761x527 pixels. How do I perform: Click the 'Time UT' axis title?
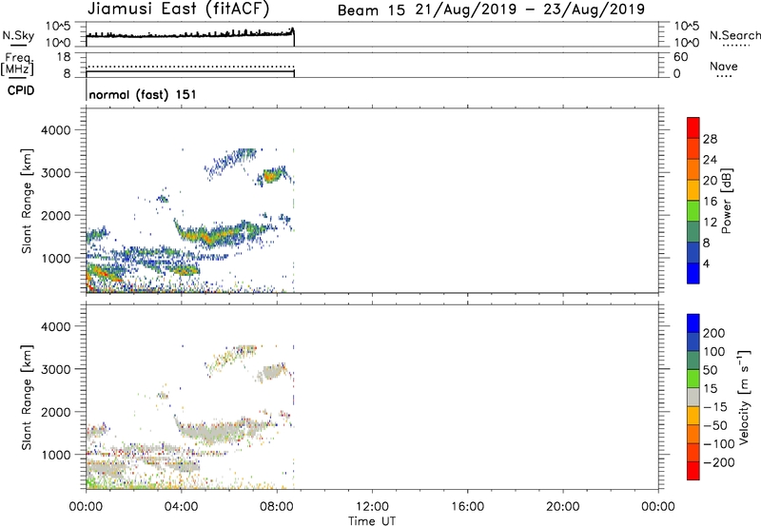[372, 520]
